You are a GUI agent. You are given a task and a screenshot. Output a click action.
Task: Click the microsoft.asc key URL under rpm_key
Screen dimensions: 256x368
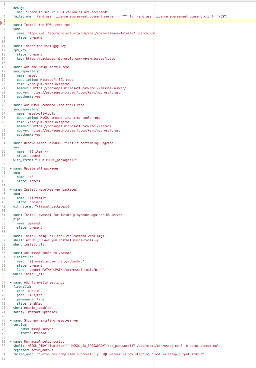70,59
